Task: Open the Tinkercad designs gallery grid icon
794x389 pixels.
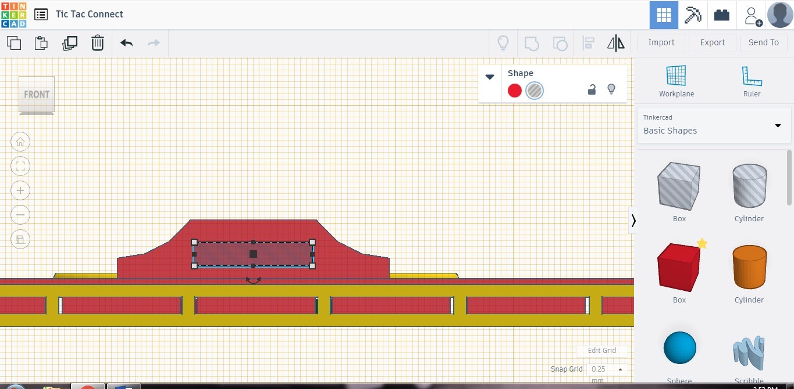Action: coord(663,15)
